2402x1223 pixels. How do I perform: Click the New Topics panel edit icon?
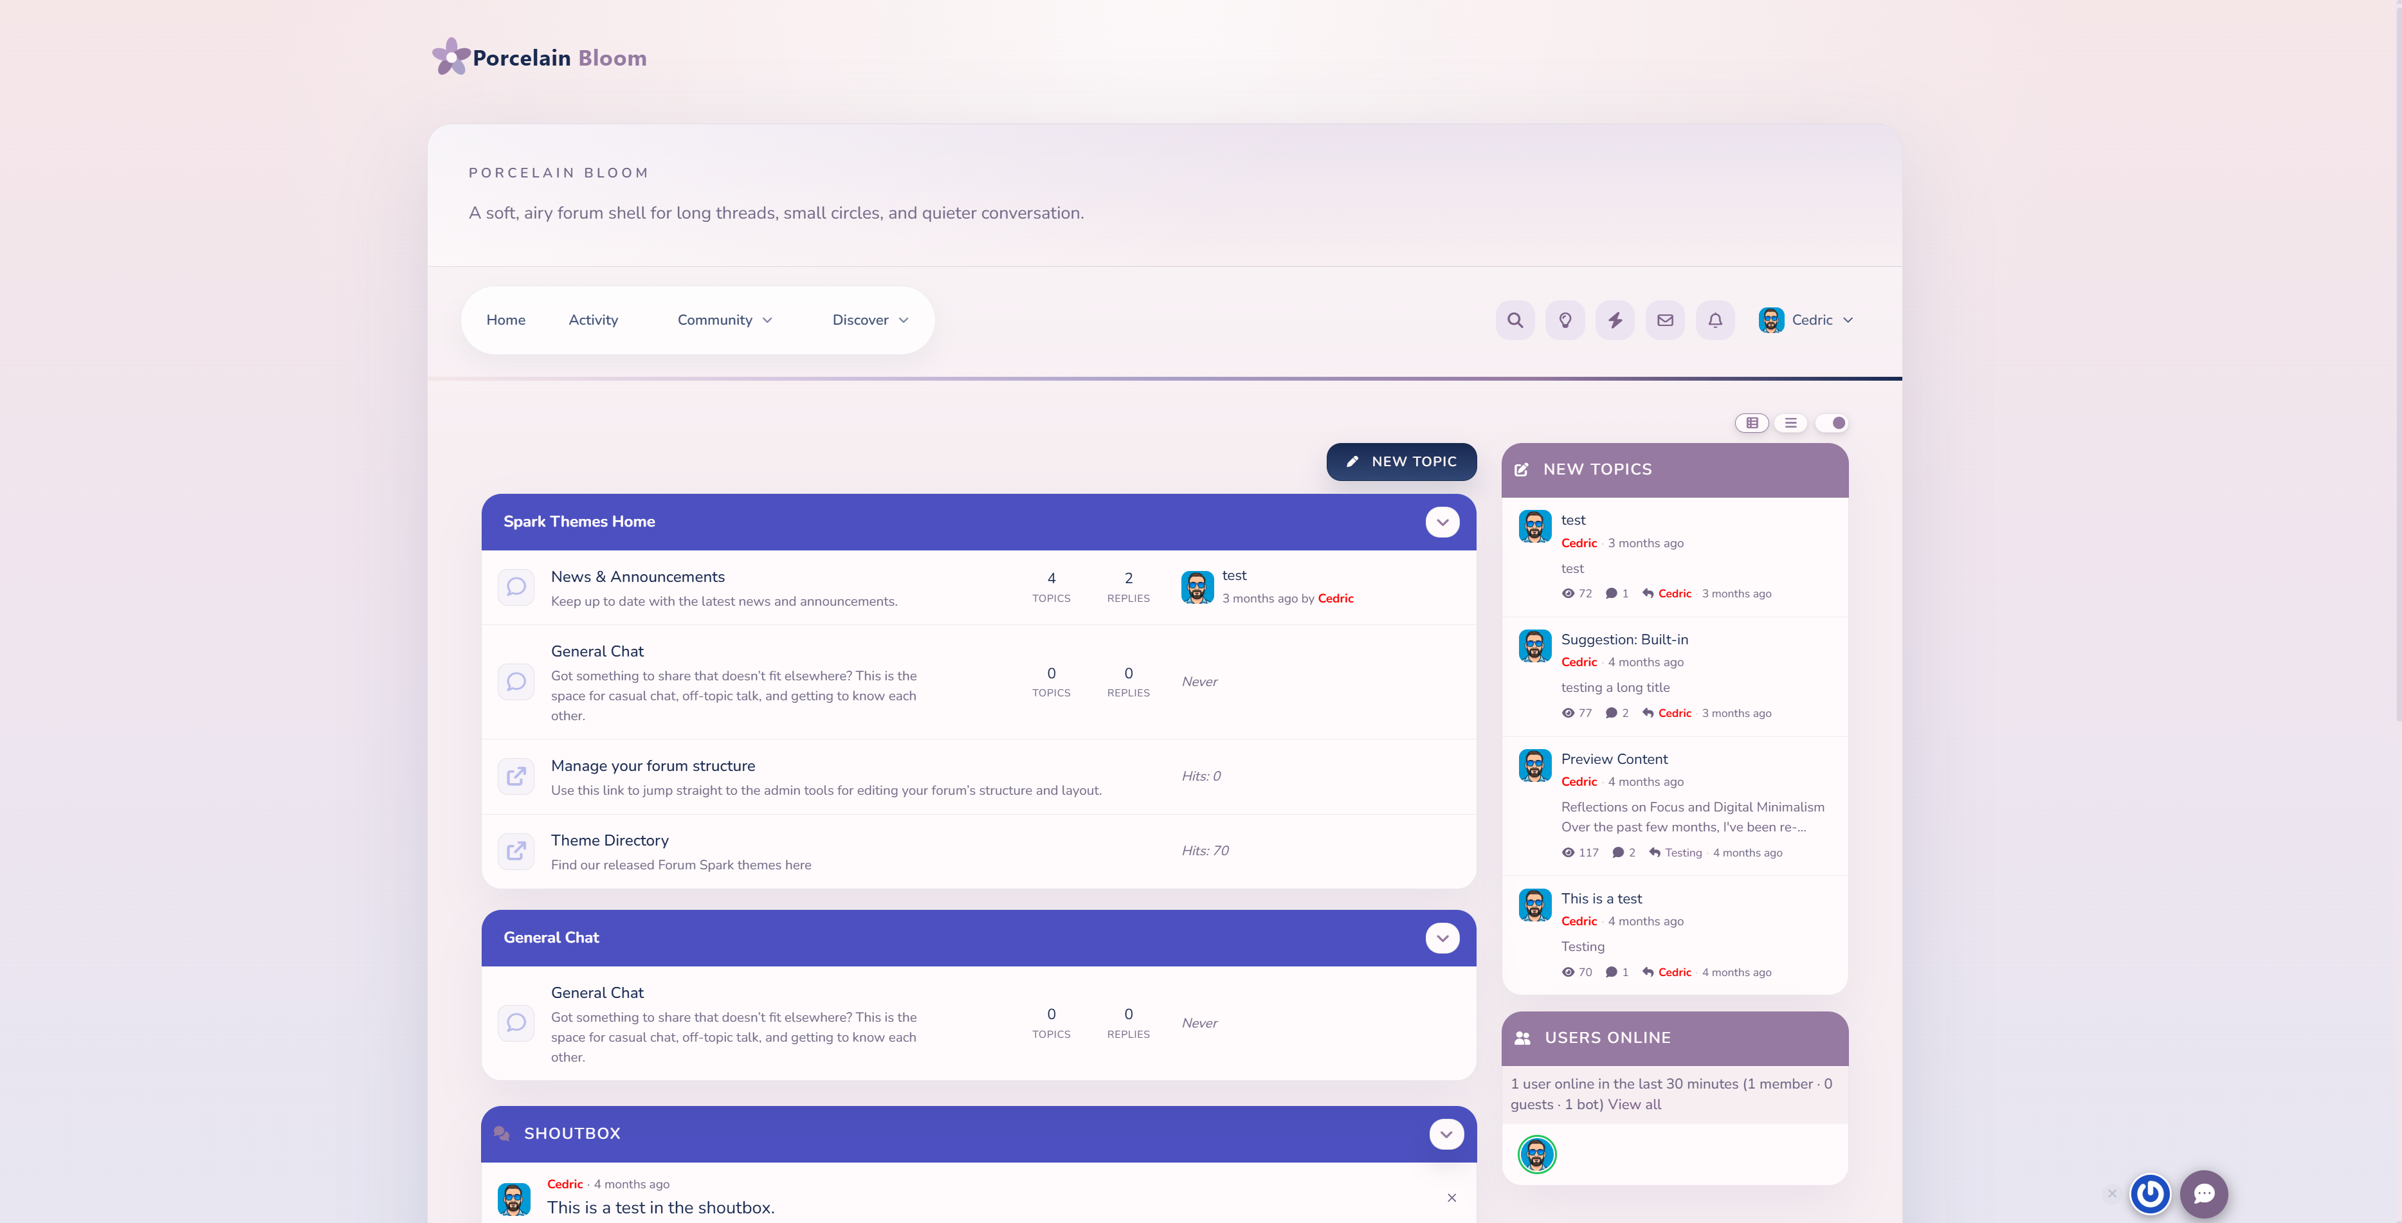click(x=1522, y=470)
